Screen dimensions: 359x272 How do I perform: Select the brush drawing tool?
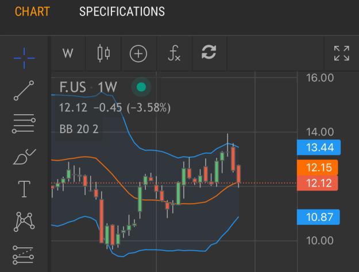click(x=24, y=157)
